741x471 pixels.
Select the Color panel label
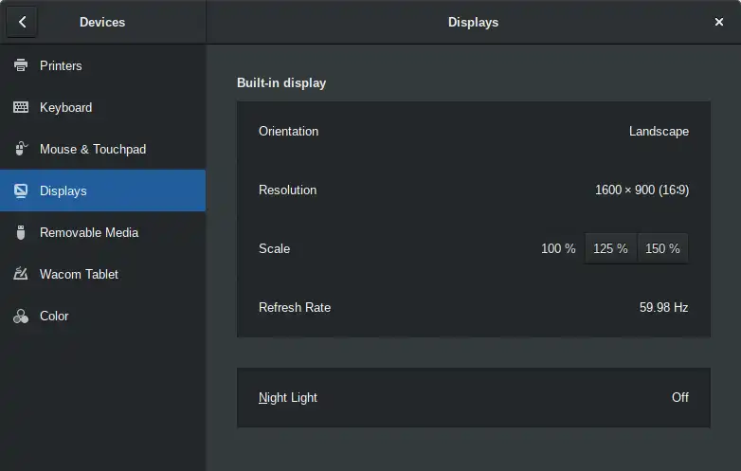tap(54, 316)
